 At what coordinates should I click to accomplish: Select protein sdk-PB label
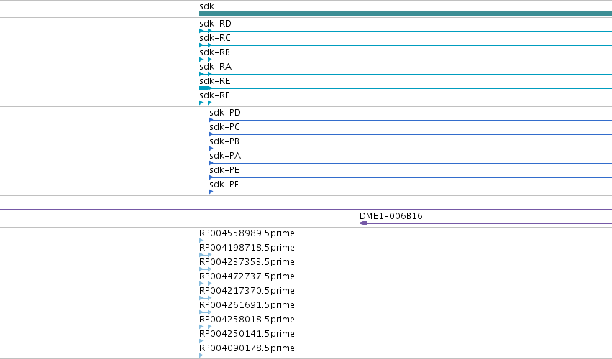coord(224,142)
